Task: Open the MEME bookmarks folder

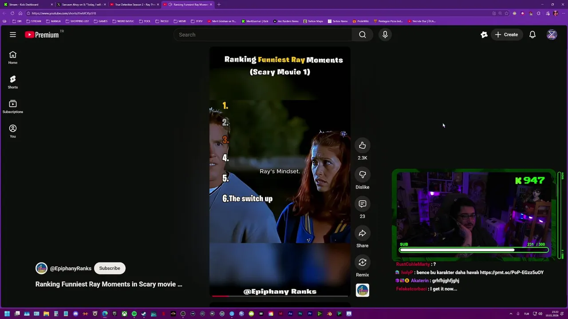Action: (x=180, y=21)
